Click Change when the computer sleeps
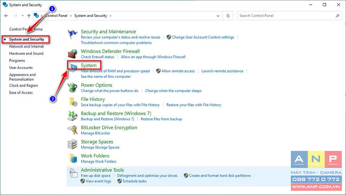 pos(173,90)
